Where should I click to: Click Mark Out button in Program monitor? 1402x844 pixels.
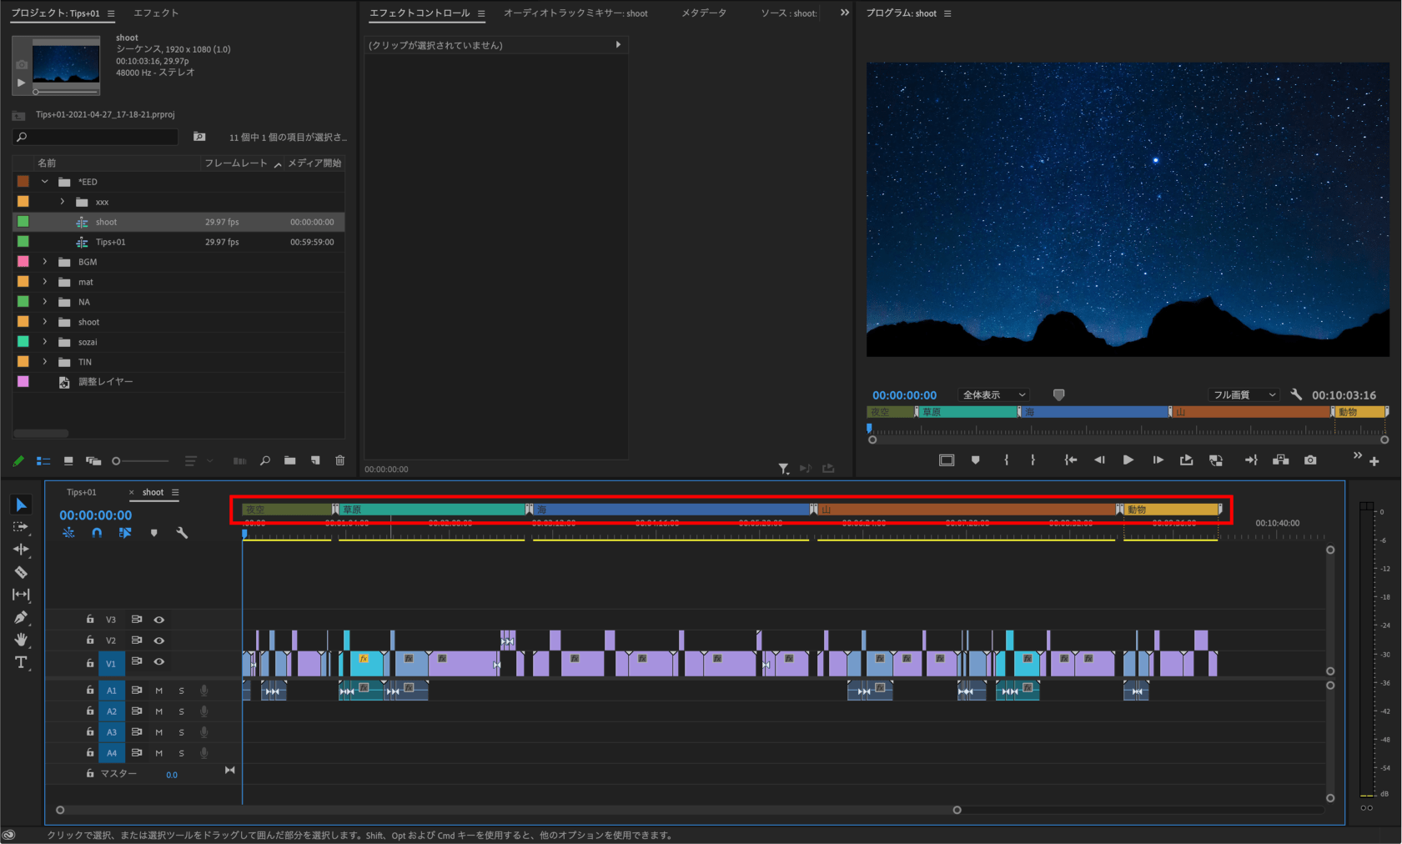[1033, 460]
